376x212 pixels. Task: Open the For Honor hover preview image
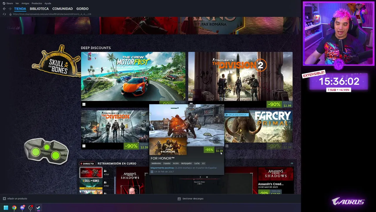(x=187, y=125)
